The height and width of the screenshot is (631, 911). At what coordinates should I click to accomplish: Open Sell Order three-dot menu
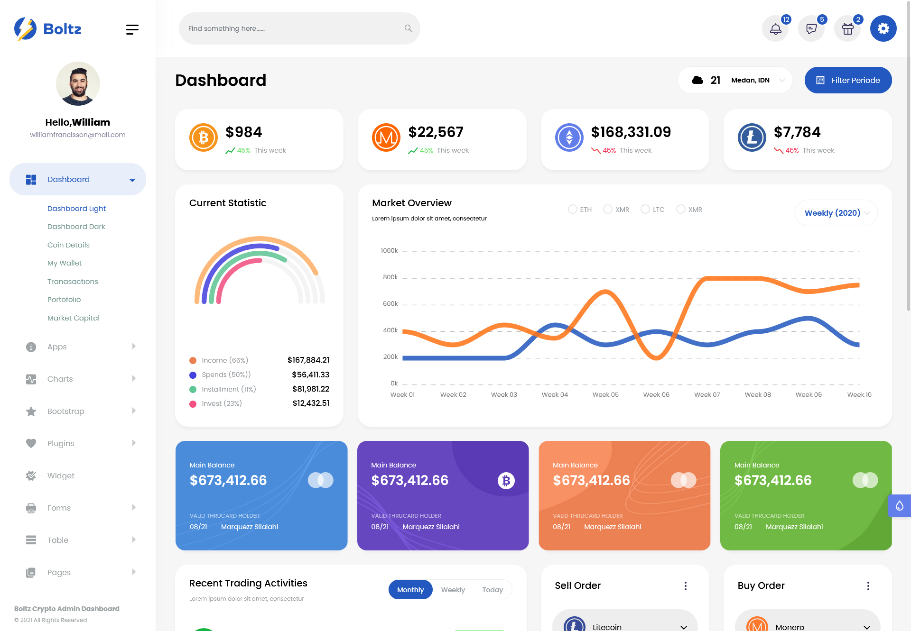pos(686,586)
